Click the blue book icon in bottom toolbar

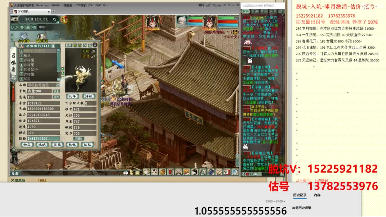pos(211,172)
